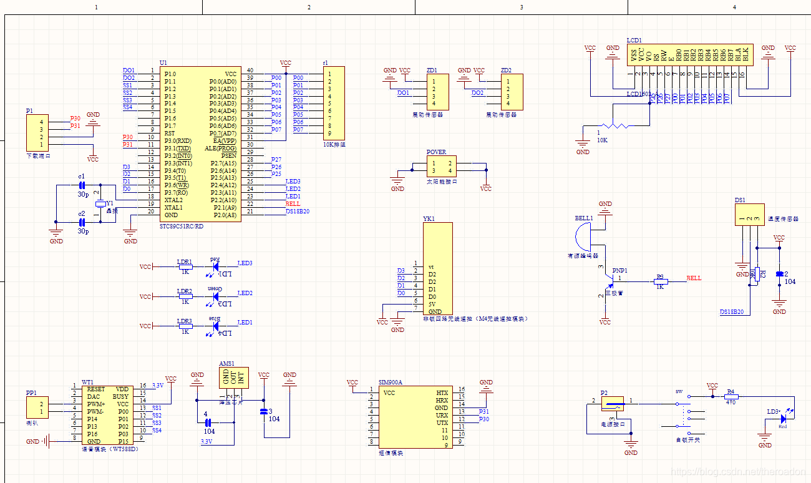Click the P31 net label on P1 connector
Viewport: 811px width, 483px height.
(x=75, y=126)
